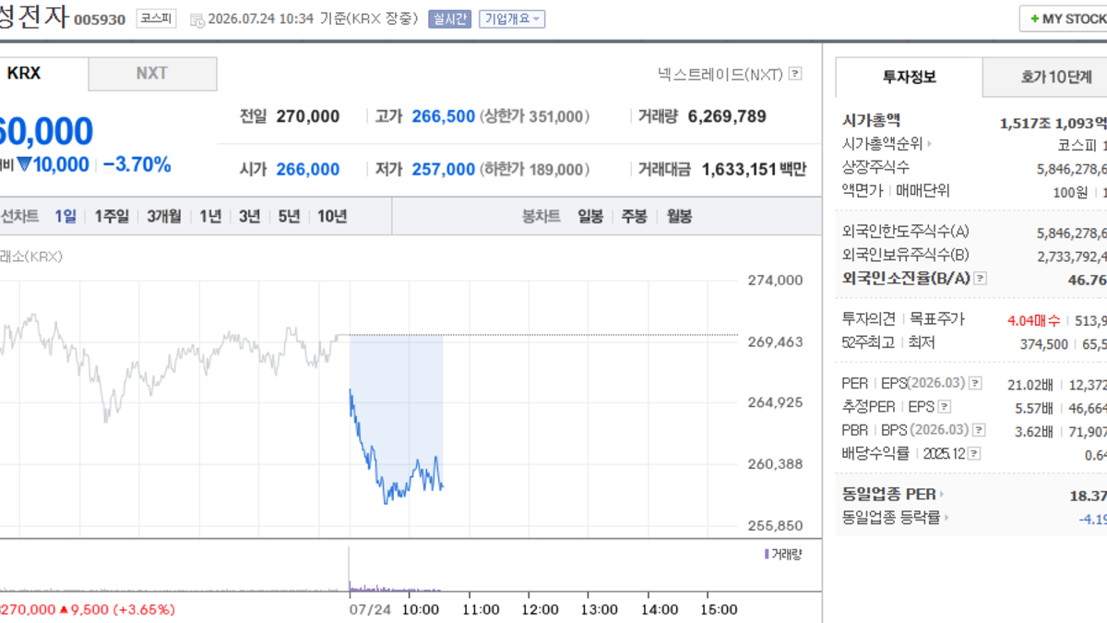The image size is (1107, 623).
Task: Select the 10년 chart range link
Action: 332,216
